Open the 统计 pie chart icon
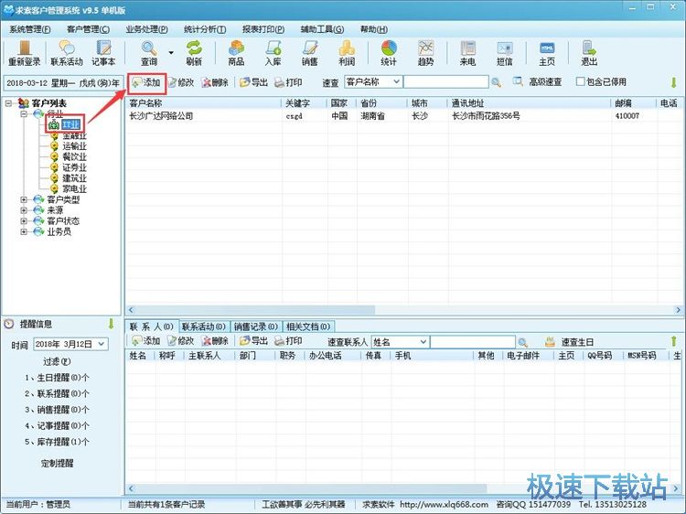The height and width of the screenshot is (514, 686). pos(389,53)
